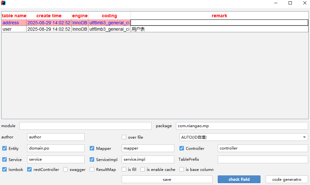The height and width of the screenshot is (185, 310).
Task: Maximize the generator window
Action: (290, 3)
